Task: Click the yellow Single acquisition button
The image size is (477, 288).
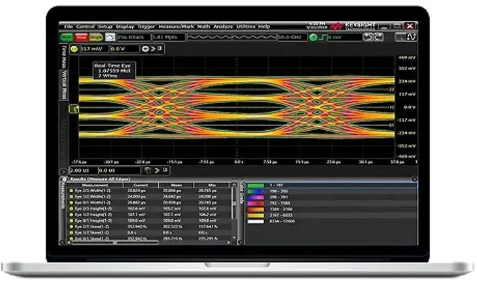Action: point(96,38)
